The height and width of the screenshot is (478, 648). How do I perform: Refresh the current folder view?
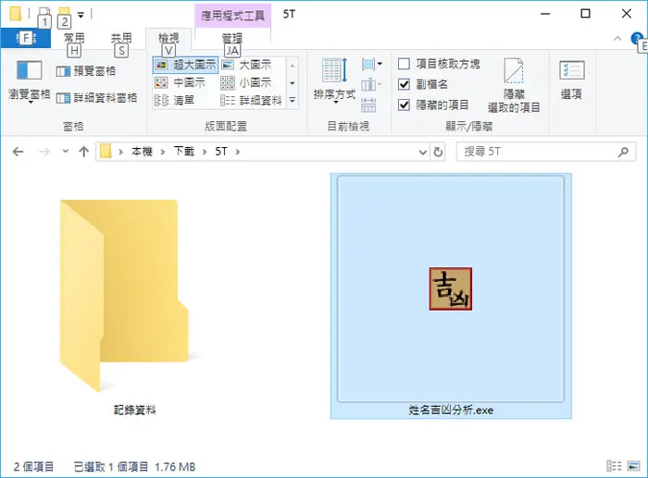click(438, 152)
